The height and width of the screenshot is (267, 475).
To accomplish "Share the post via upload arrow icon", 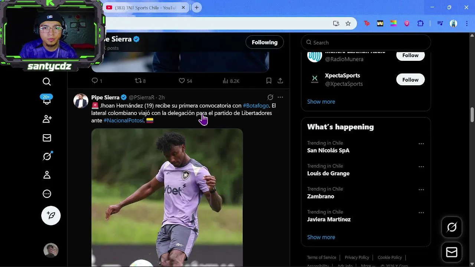I will (x=280, y=81).
